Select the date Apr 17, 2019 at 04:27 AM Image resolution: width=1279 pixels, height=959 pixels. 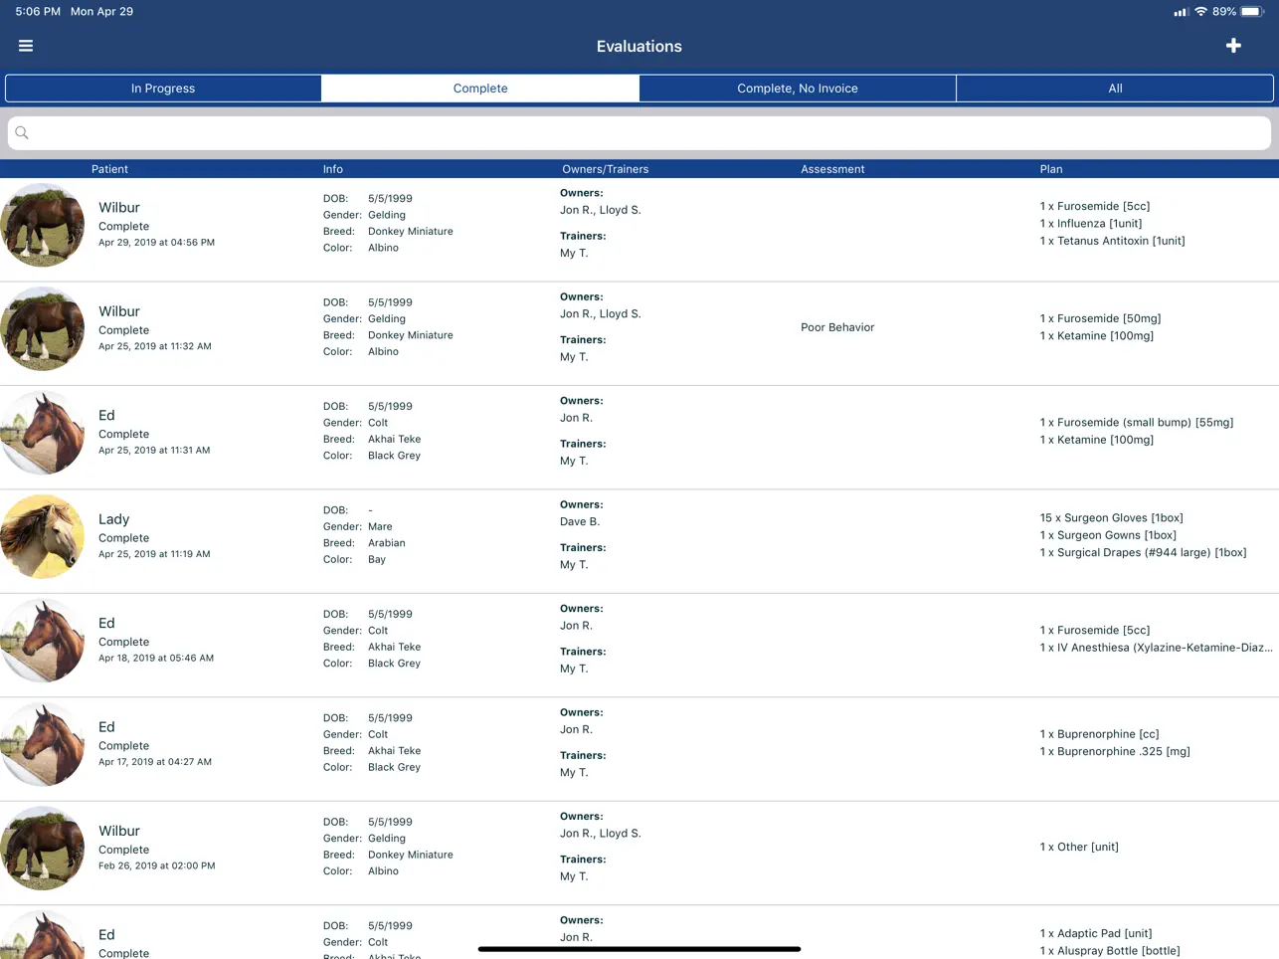[155, 762]
